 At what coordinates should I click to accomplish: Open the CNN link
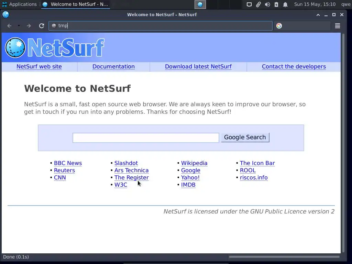tap(60, 178)
